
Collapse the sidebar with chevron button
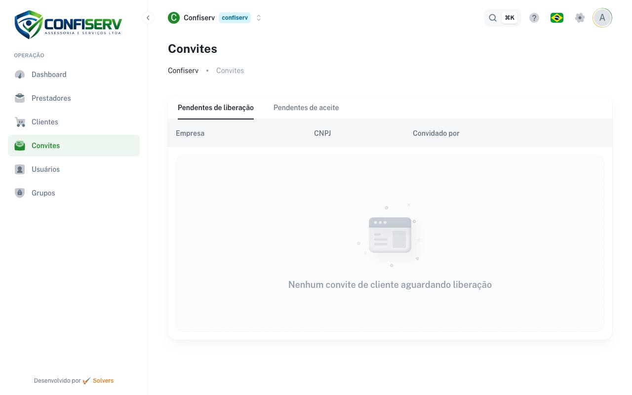(x=148, y=18)
